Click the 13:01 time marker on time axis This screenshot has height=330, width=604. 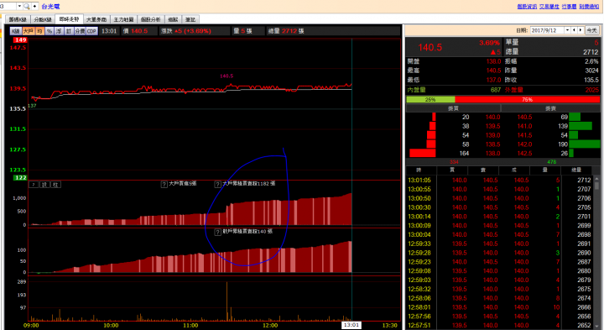pos(351,325)
